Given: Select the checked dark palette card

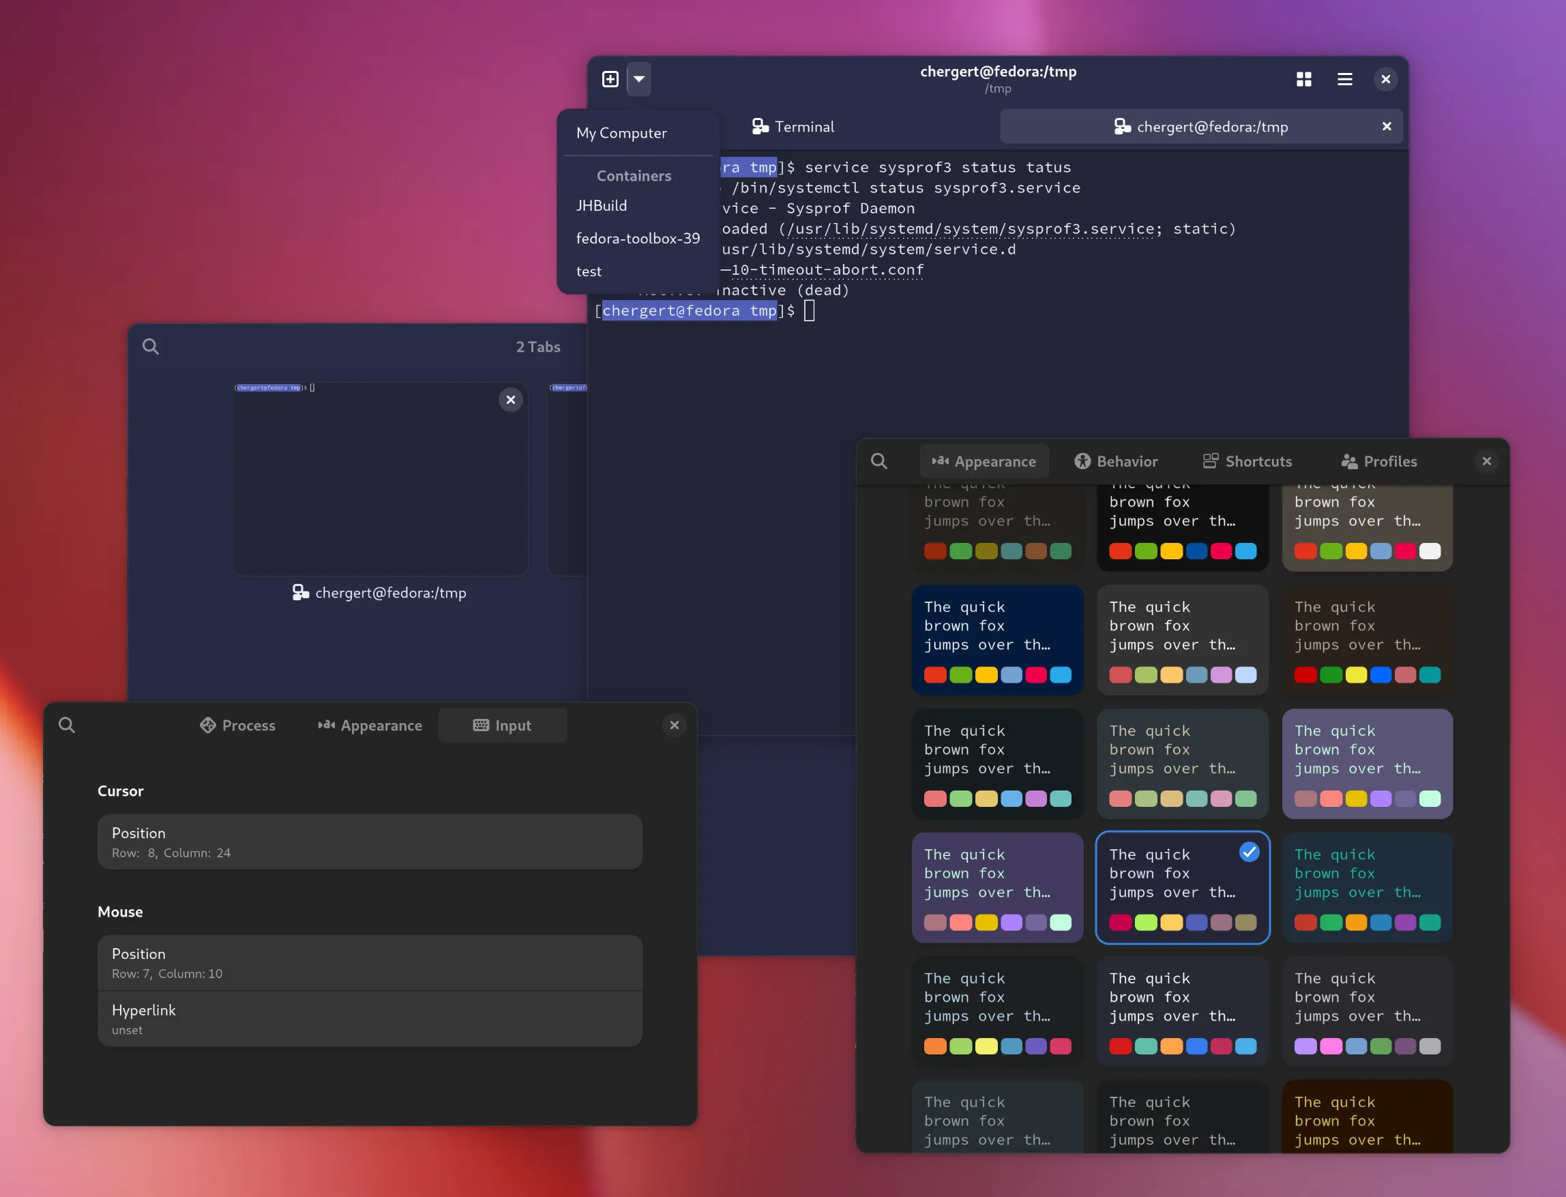Looking at the screenshot, I should click(1182, 887).
